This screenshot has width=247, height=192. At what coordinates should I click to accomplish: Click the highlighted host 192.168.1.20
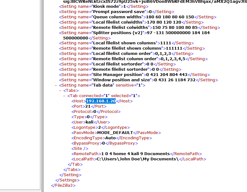pos(101,101)
